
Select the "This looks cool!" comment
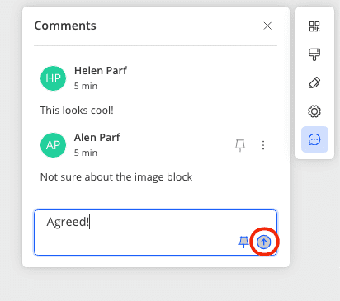[x=77, y=111]
